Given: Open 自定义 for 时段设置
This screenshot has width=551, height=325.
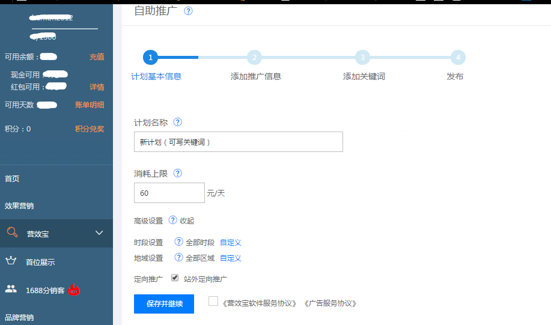Looking at the screenshot, I should 230,243.
